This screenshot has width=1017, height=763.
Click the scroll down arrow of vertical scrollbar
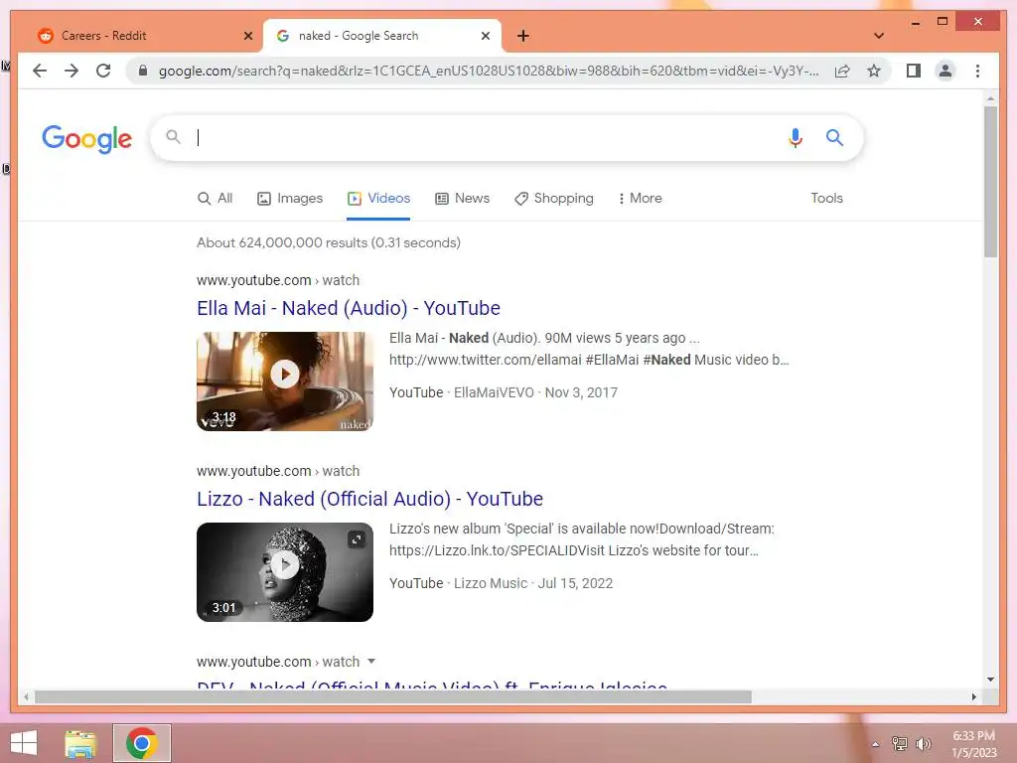coord(990,680)
